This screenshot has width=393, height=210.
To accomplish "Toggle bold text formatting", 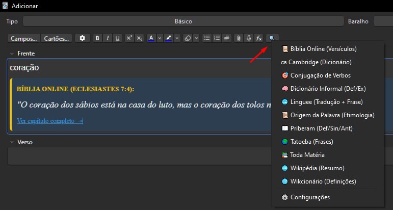I will (97, 38).
